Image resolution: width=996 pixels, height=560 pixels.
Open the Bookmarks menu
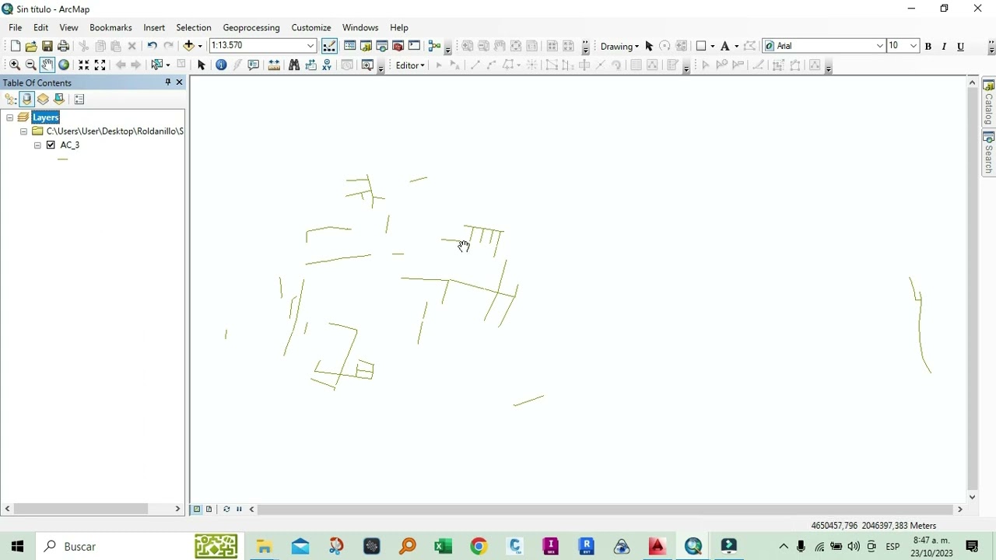[x=110, y=27]
